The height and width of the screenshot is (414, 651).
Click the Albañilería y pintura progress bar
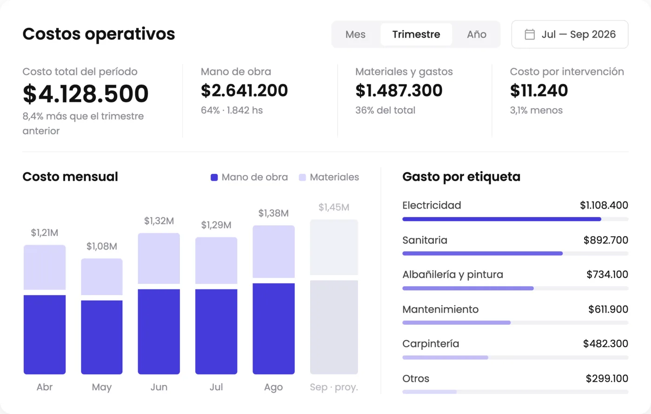515,289
